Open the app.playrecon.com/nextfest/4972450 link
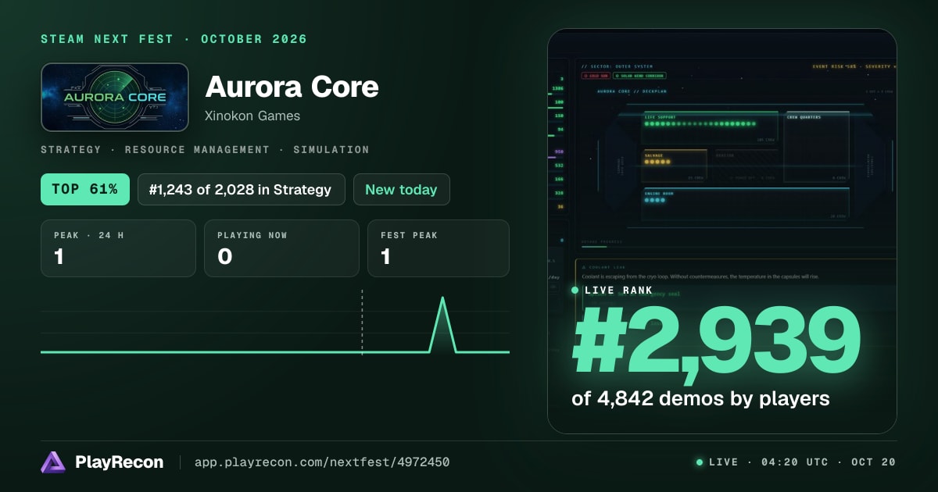The height and width of the screenshot is (492, 938). click(x=322, y=462)
